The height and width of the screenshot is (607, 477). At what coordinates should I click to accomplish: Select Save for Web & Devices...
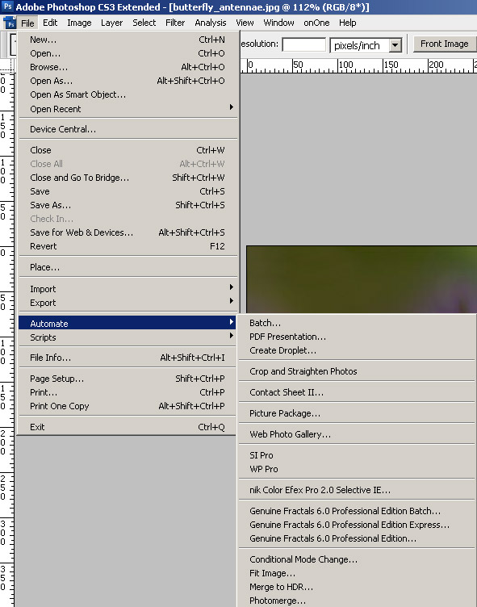point(128,232)
